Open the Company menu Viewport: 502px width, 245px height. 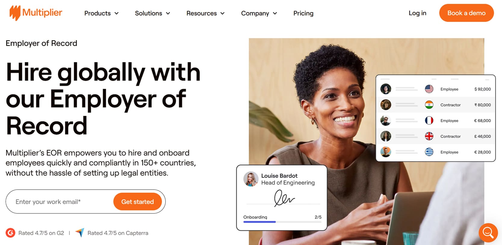(x=259, y=13)
